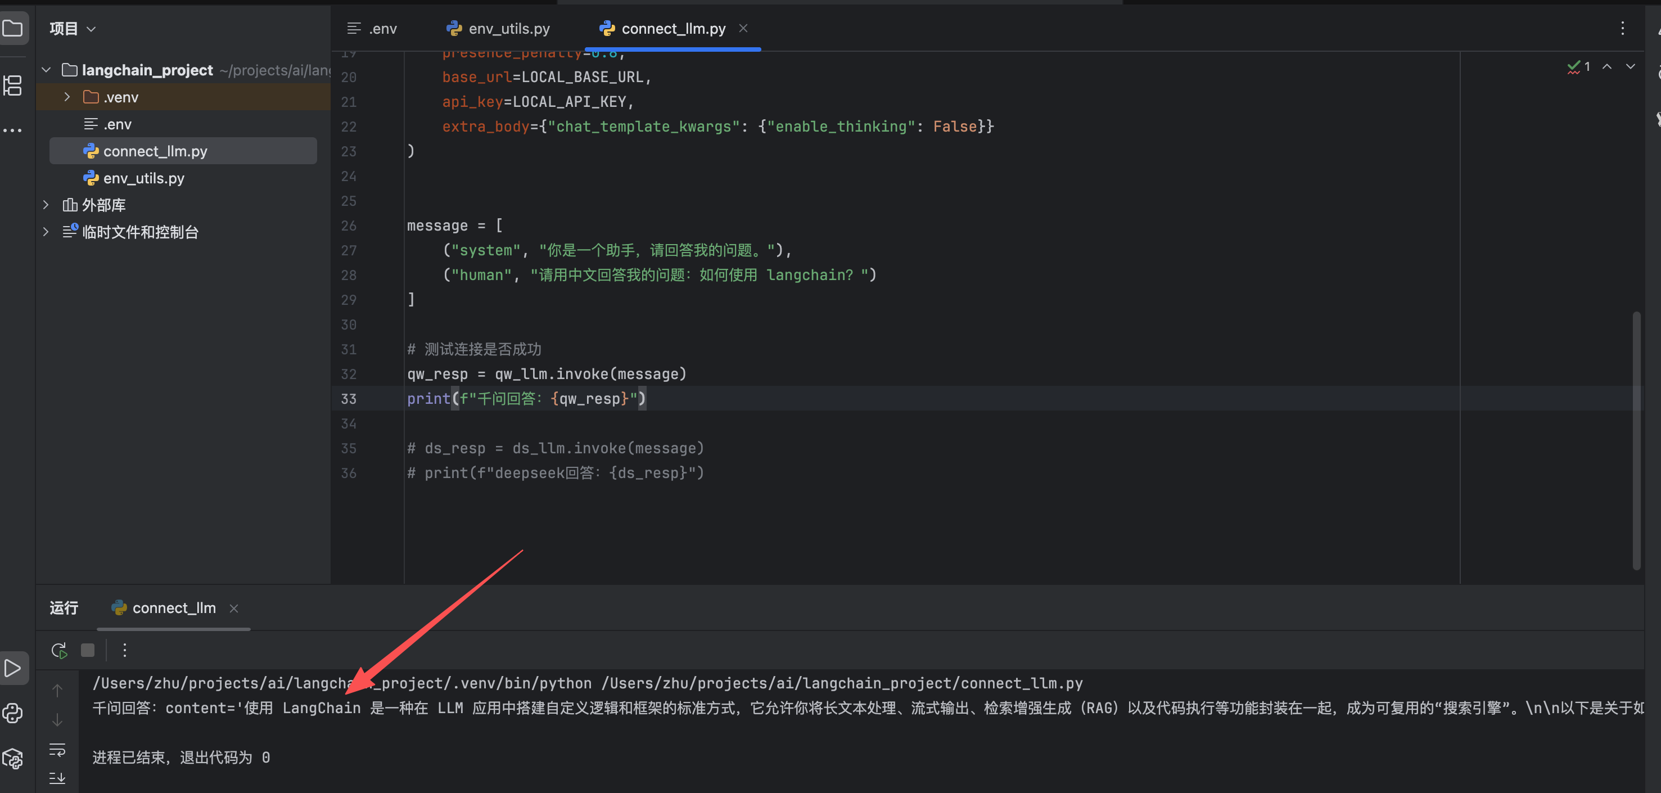Open the Python Packages tool window
Image resolution: width=1661 pixels, height=793 pixels.
13,758
